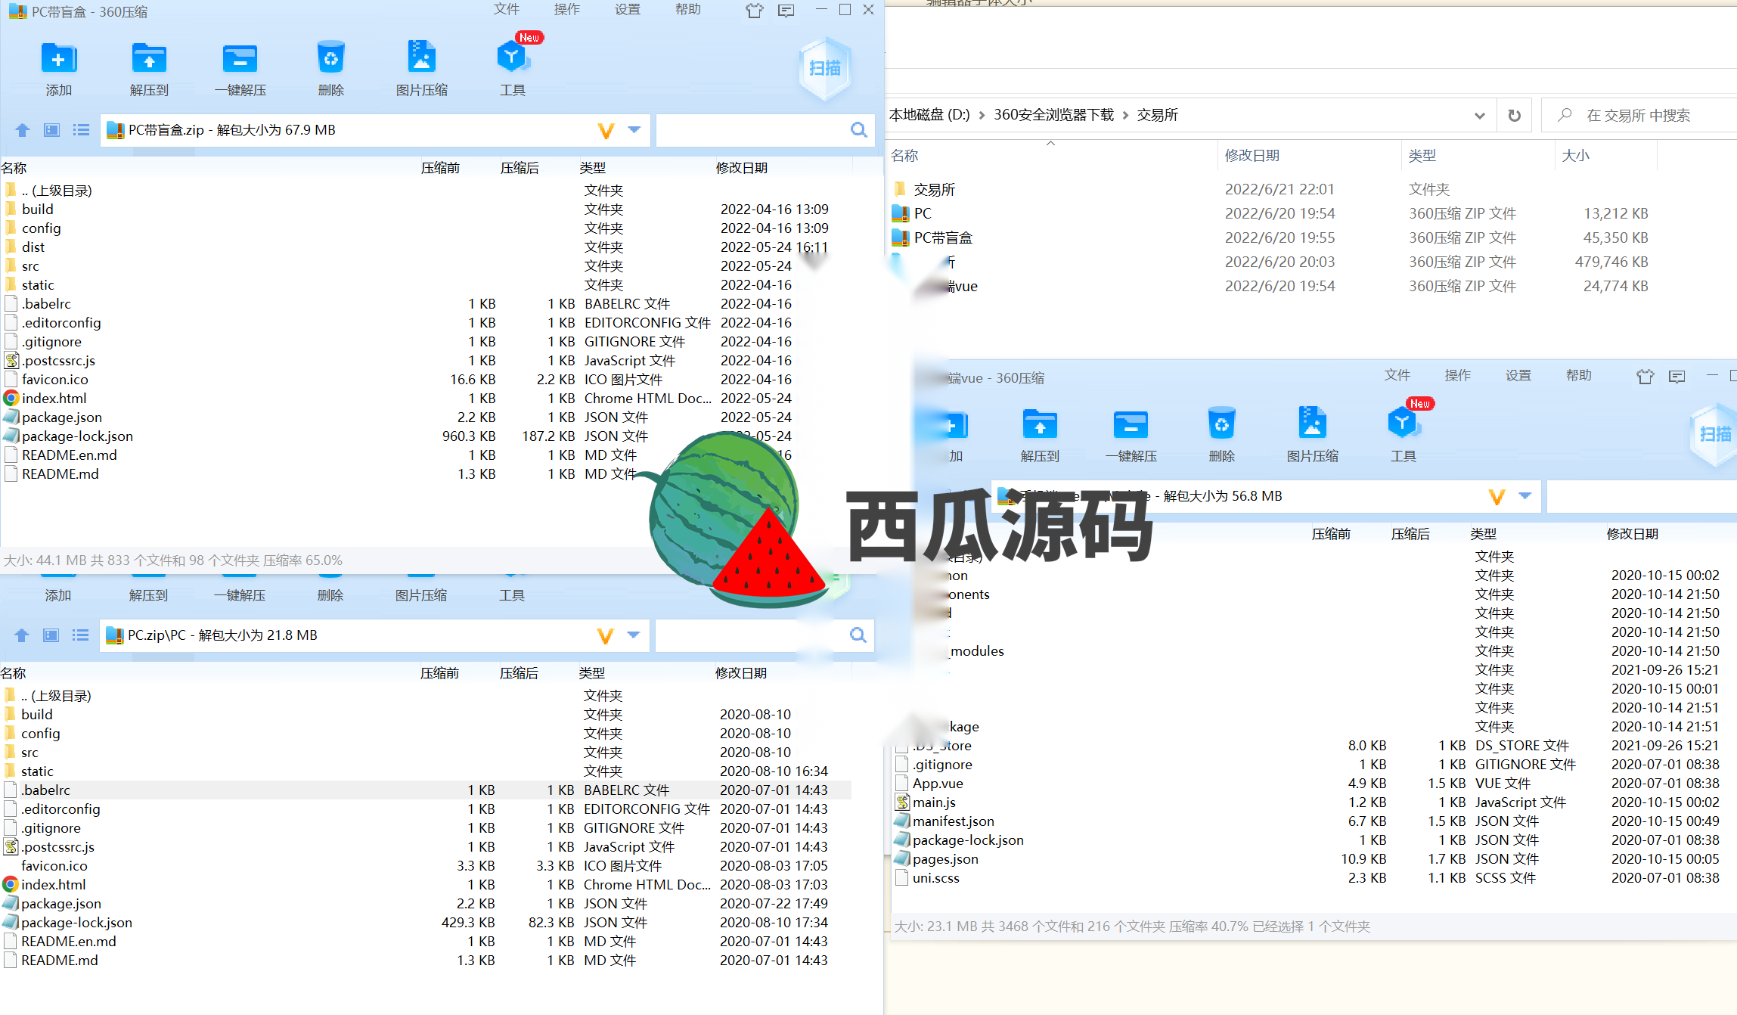Expand path dropdown arrow in PC带盲盒.zip window
Viewport: 1737px width, 1015px height.
(x=634, y=130)
